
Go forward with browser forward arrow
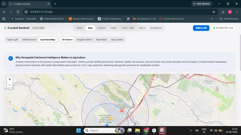pos(11,12)
